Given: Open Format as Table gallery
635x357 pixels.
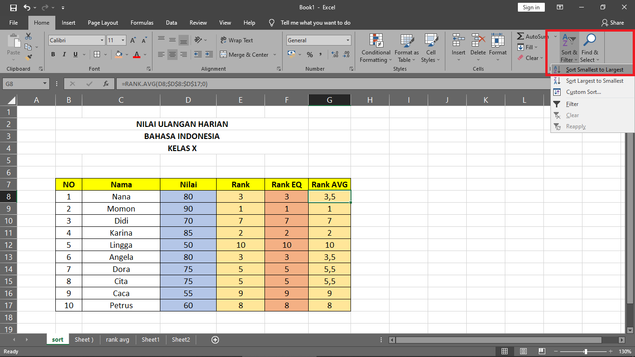Looking at the screenshot, I should pos(407,48).
